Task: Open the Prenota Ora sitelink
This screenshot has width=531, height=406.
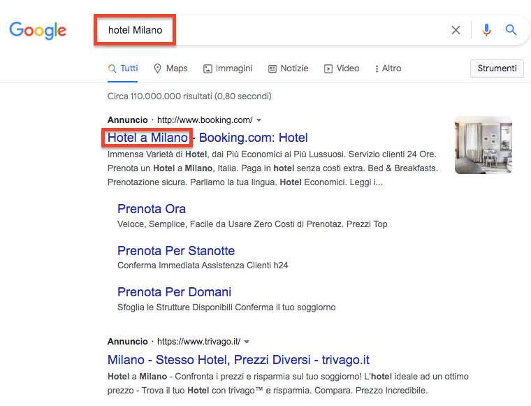Action: [152, 209]
